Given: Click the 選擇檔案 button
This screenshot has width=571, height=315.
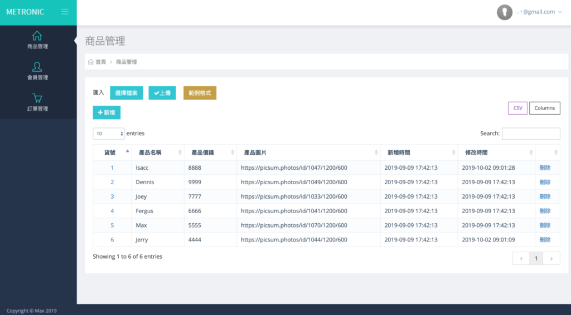Looking at the screenshot, I should coord(127,93).
